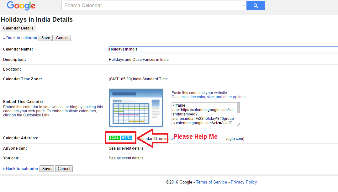Click the embed code box resize handle
Image resolution: width=338 pixels, height=192 pixels.
(238, 124)
